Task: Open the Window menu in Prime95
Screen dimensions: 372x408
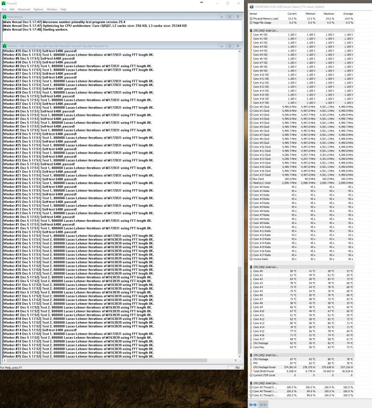Action: pos(52,9)
